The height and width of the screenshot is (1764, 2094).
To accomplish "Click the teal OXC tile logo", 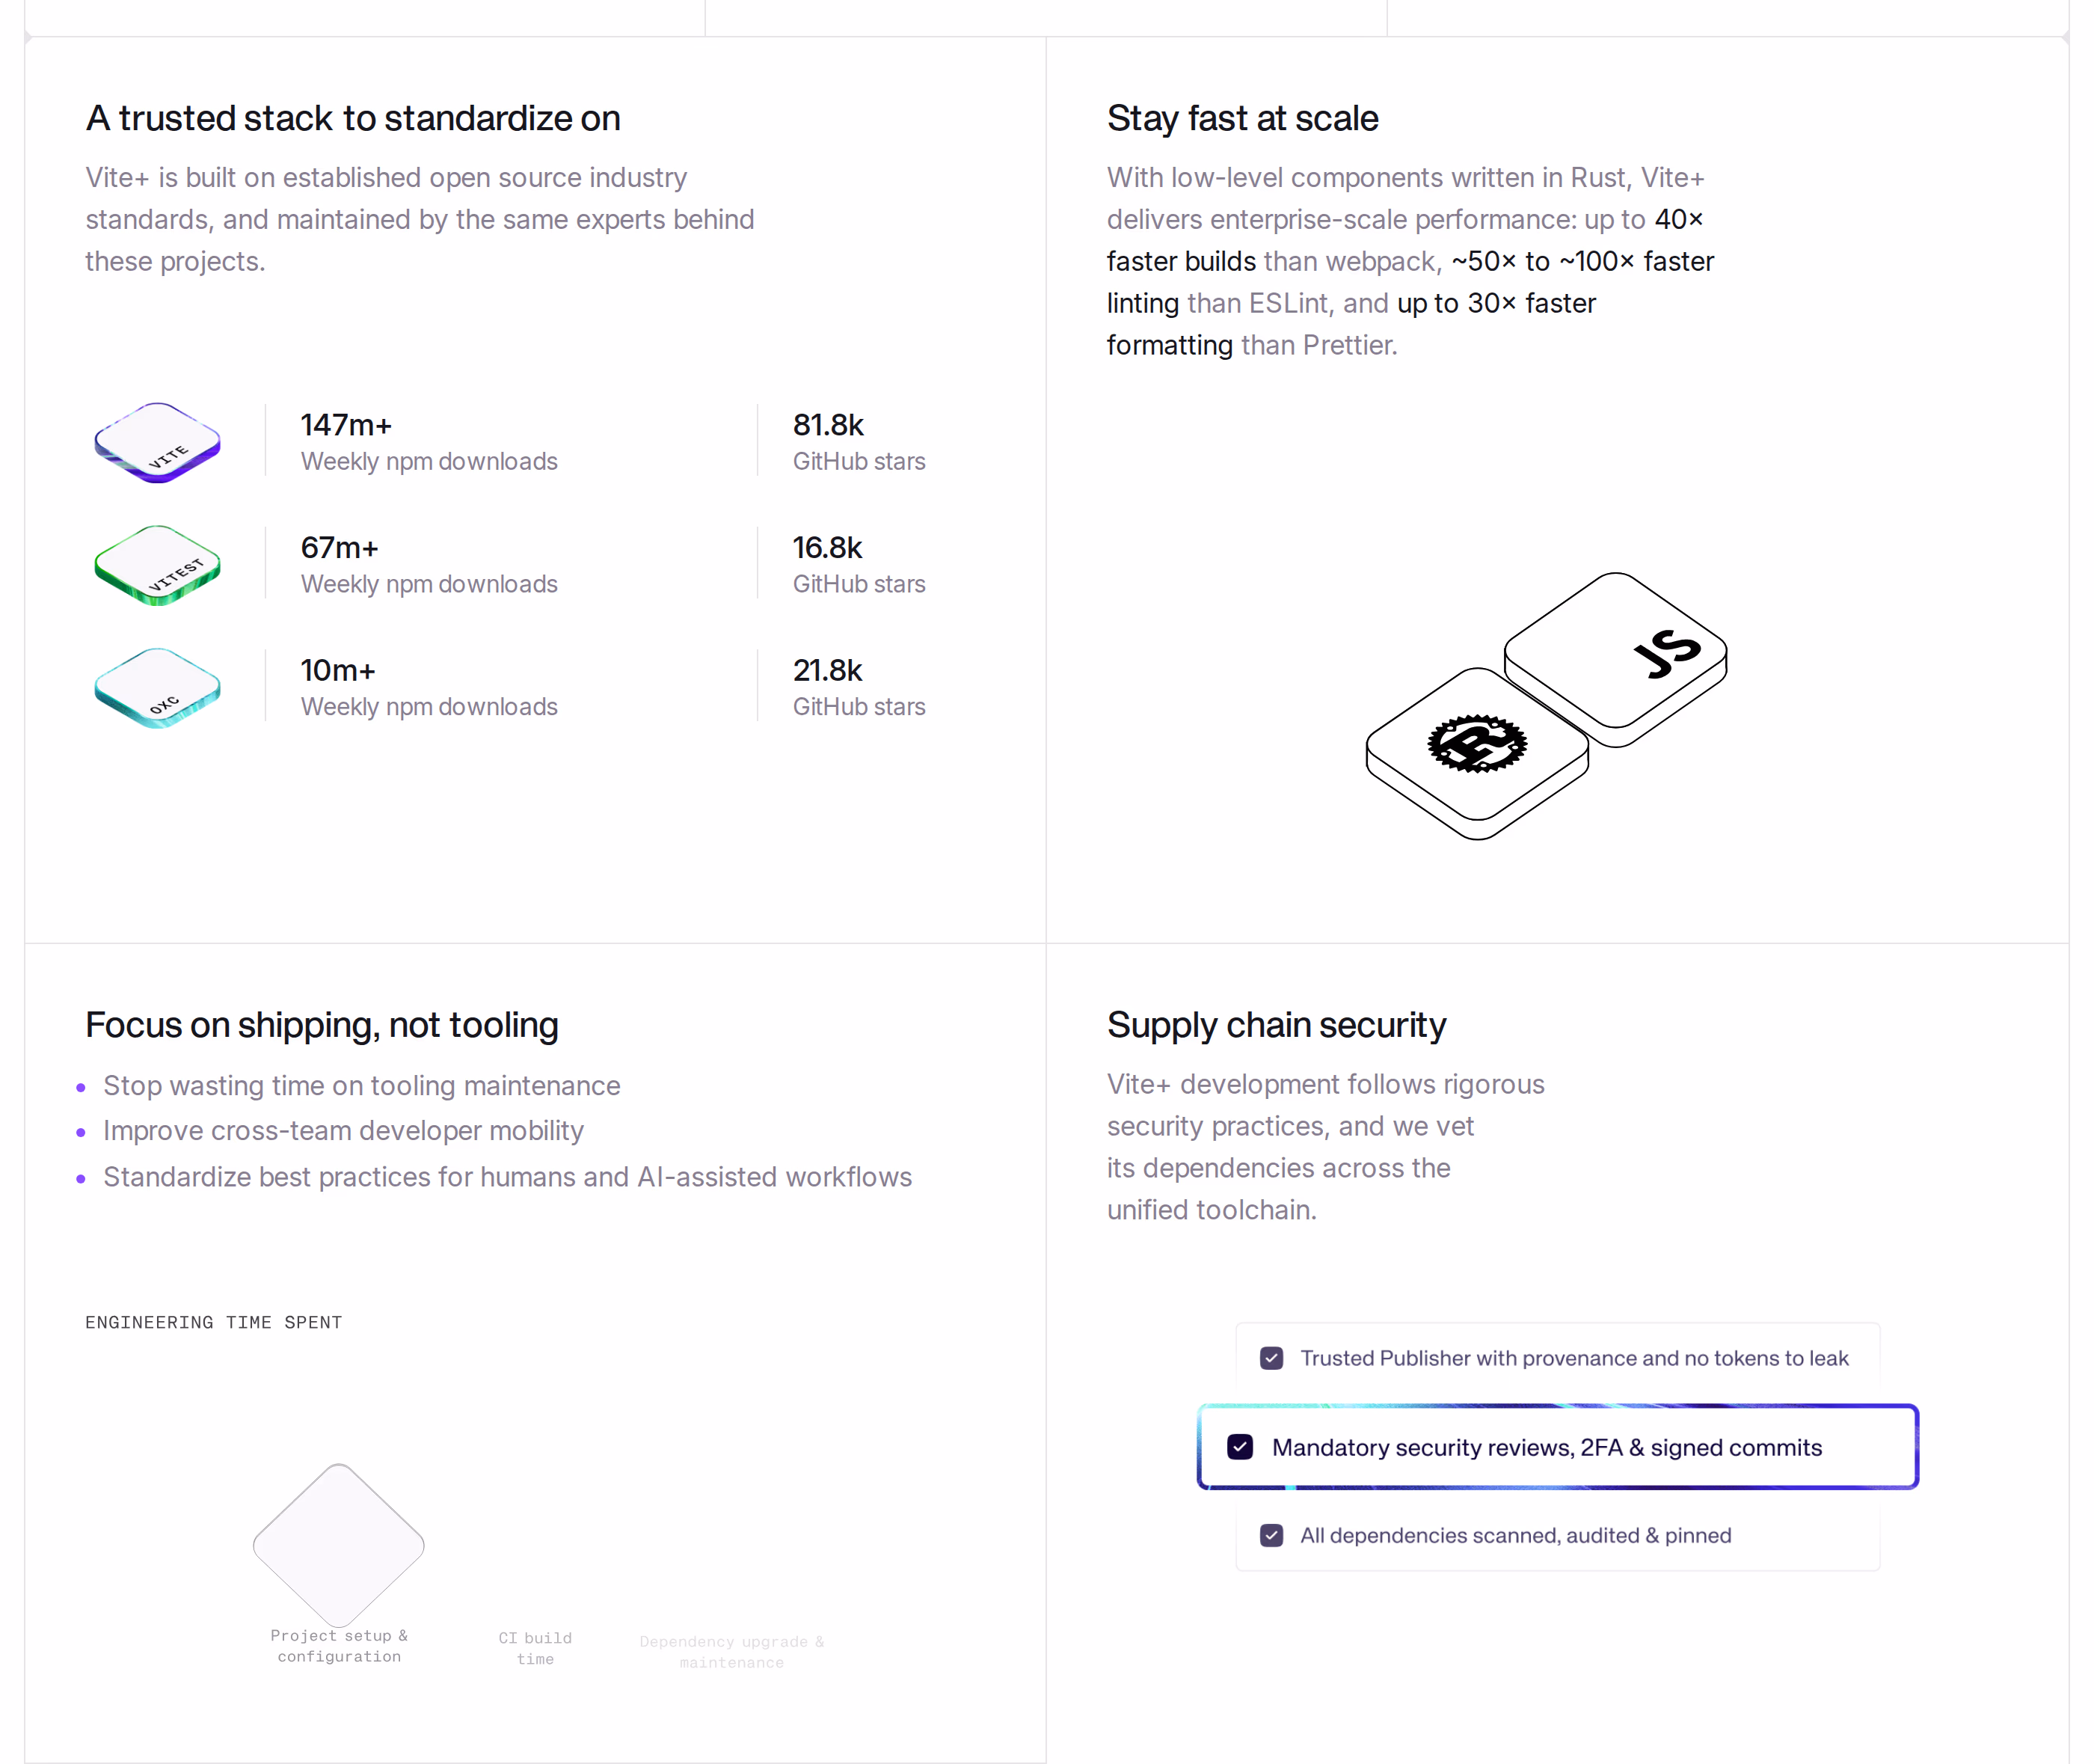I will 157,688.
